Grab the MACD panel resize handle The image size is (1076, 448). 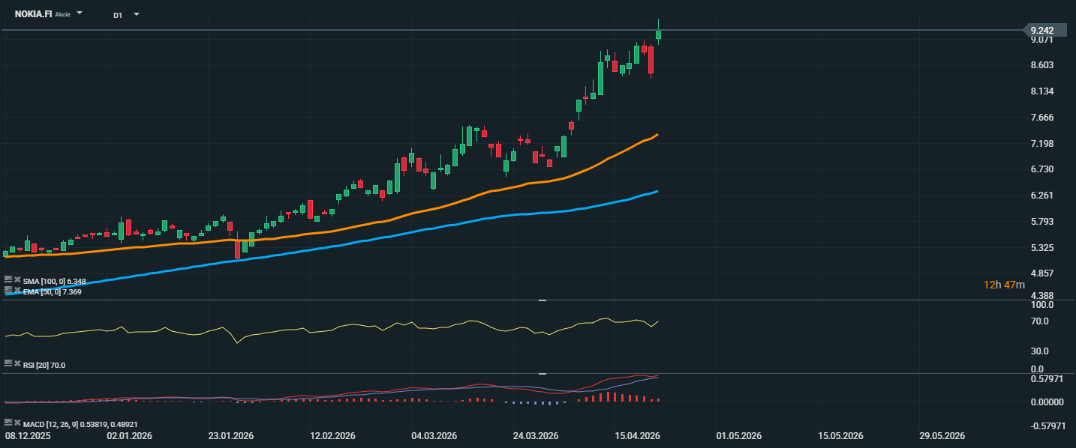pos(542,373)
